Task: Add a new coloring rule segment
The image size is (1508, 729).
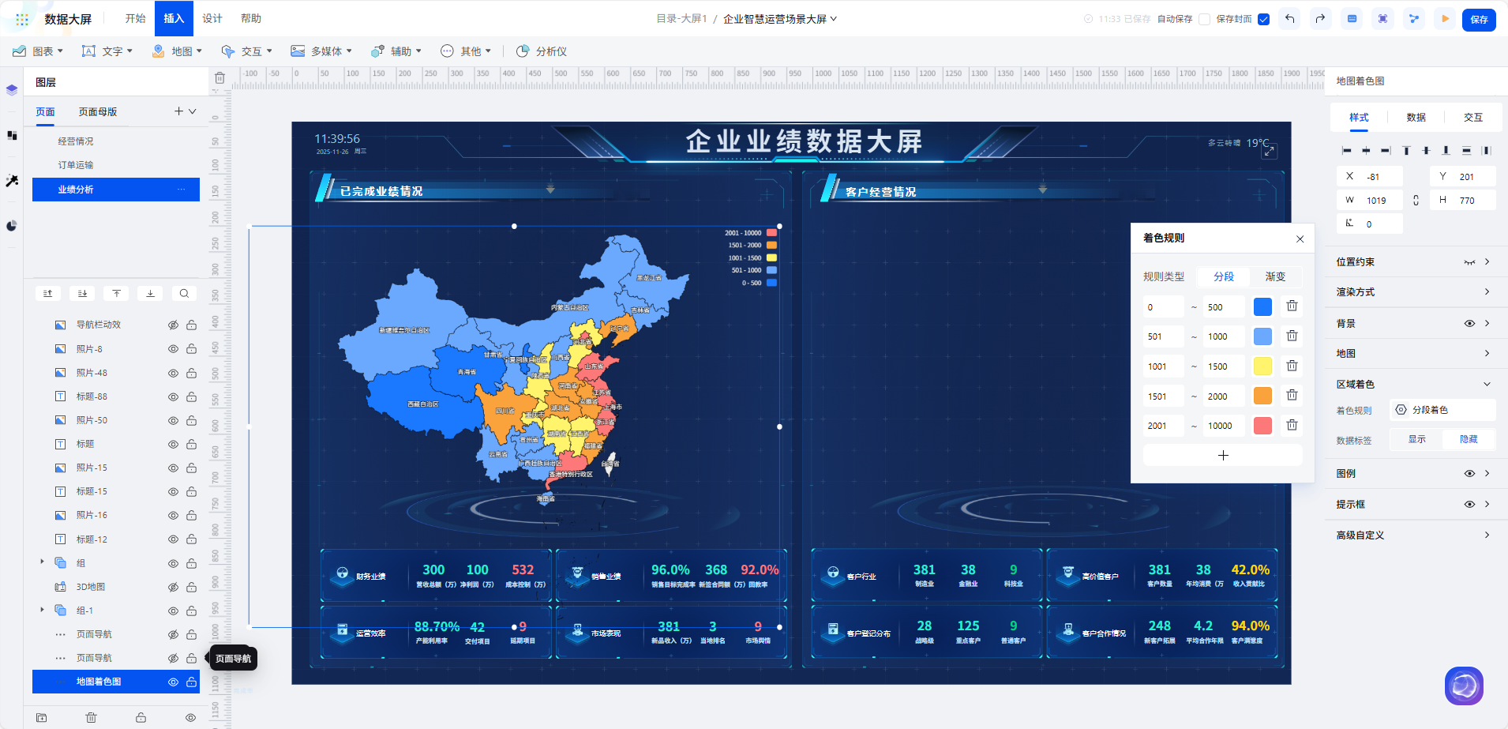Action: 1223,455
